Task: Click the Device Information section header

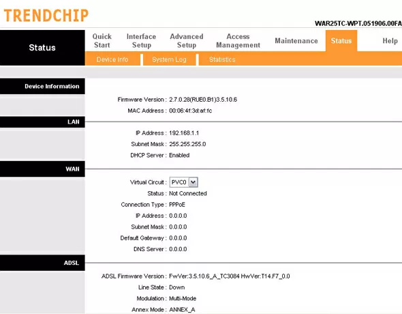Action: point(42,86)
